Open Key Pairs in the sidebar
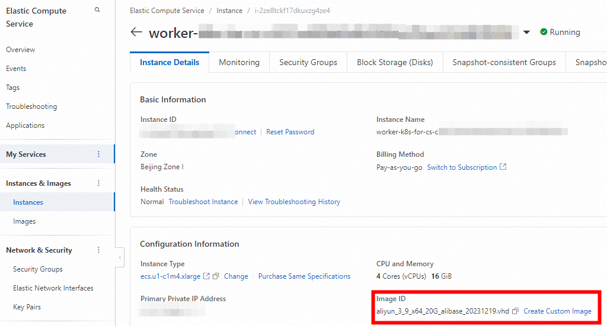607x326 pixels. coord(27,306)
